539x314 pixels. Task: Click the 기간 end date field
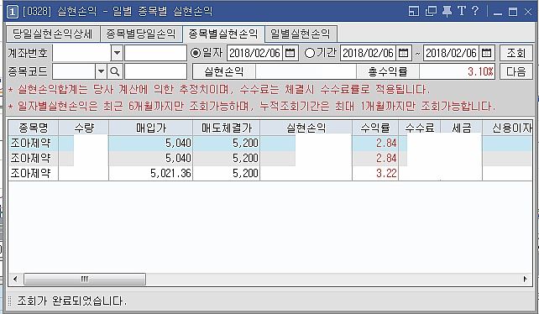pos(452,53)
